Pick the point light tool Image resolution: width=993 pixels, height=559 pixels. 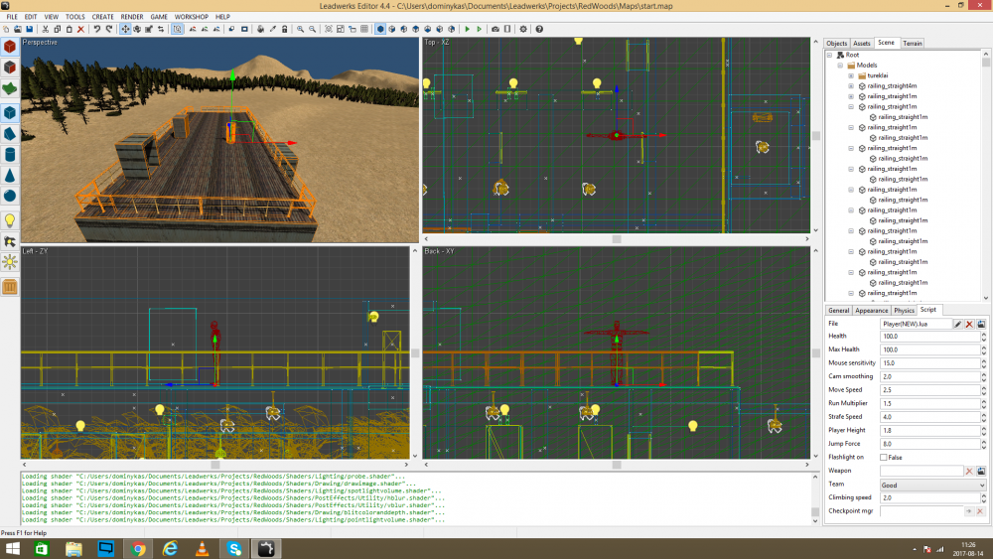(x=10, y=220)
